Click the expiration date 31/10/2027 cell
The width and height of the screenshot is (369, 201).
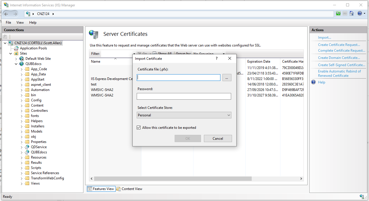point(263,95)
